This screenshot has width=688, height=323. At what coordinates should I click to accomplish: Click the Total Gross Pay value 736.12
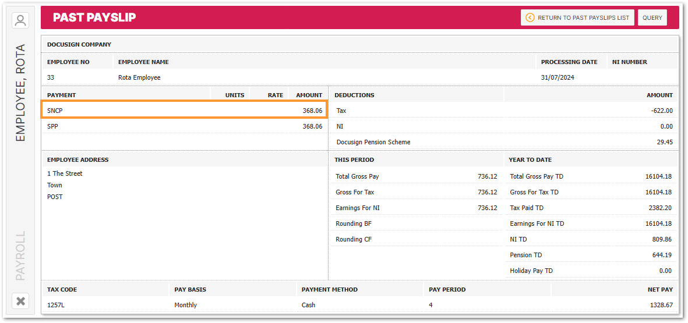pyautogui.click(x=488, y=176)
